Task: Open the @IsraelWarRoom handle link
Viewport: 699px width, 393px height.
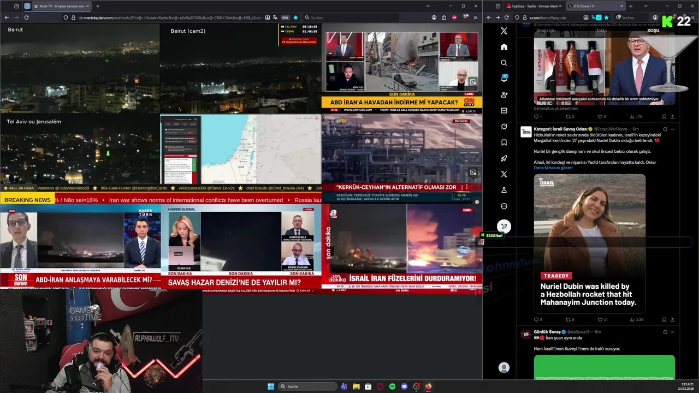Action: tap(611, 129)
